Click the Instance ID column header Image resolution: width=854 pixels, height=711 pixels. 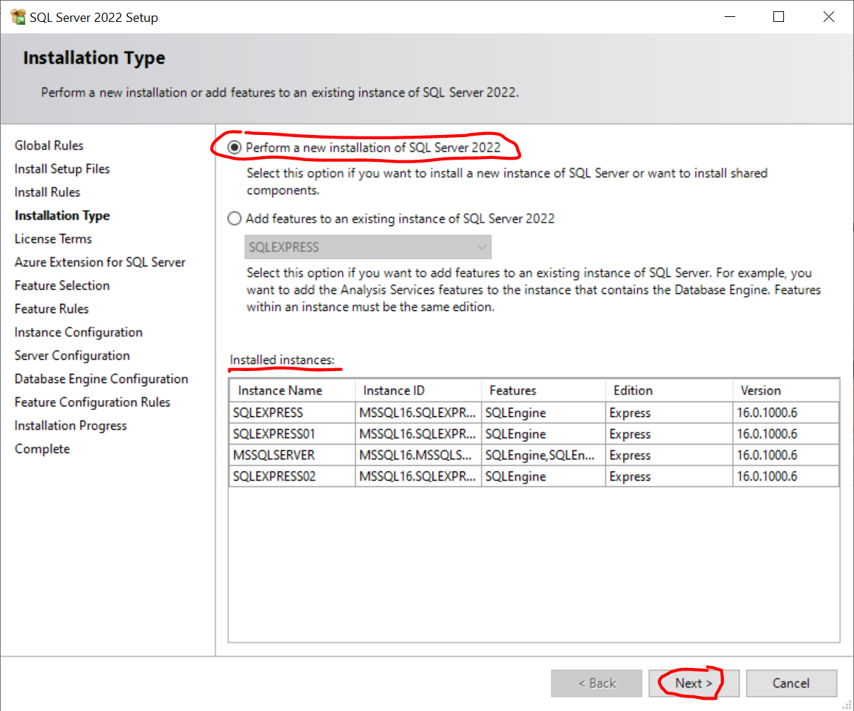click(x=419, y=390)
